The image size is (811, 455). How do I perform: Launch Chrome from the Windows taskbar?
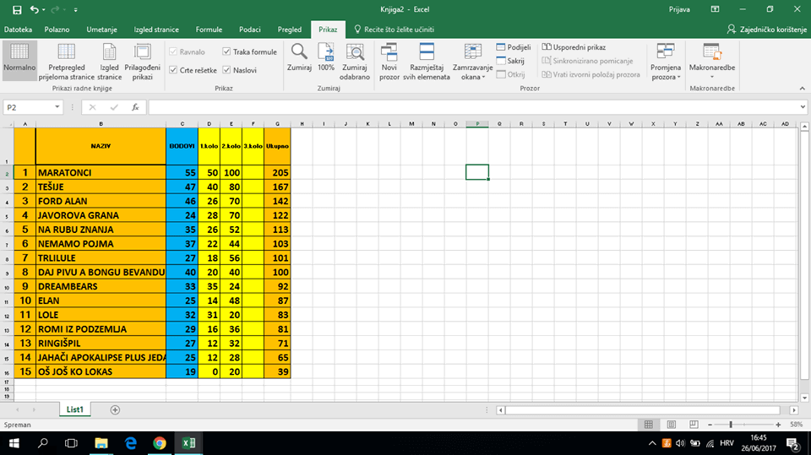(159, 442)
